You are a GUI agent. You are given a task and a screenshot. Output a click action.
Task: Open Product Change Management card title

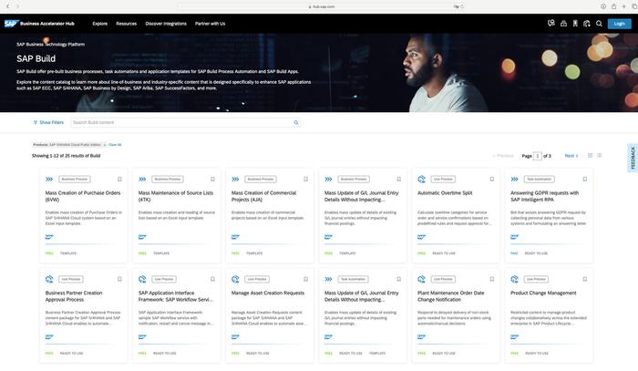pos(543,293)
